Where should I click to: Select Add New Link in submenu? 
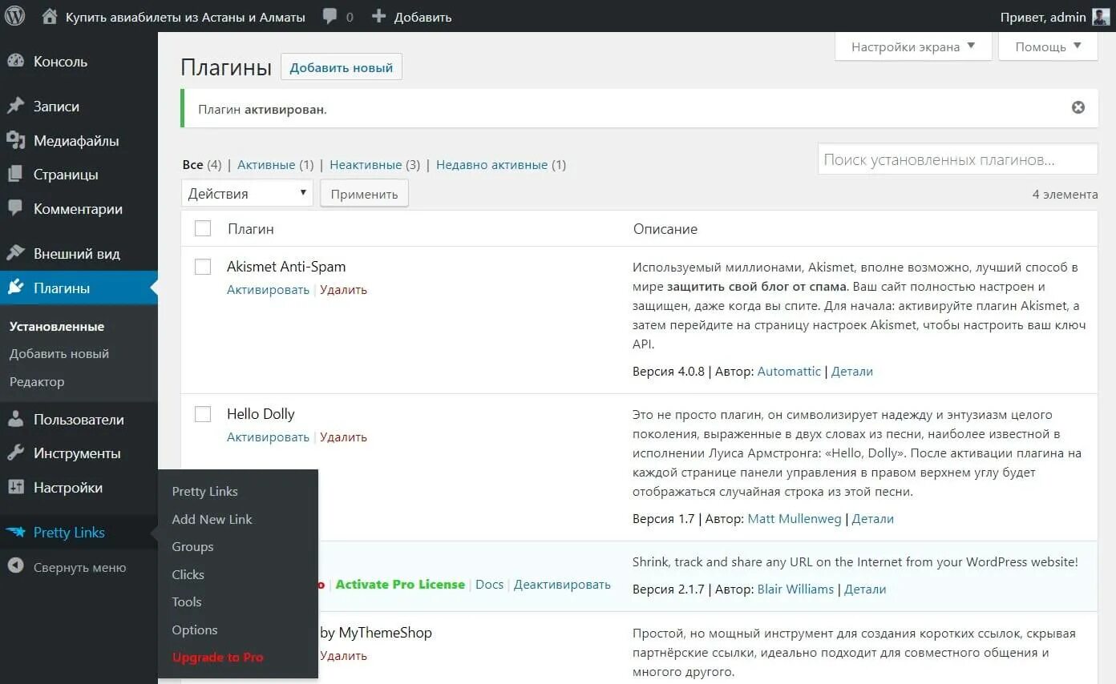[212, 519]
